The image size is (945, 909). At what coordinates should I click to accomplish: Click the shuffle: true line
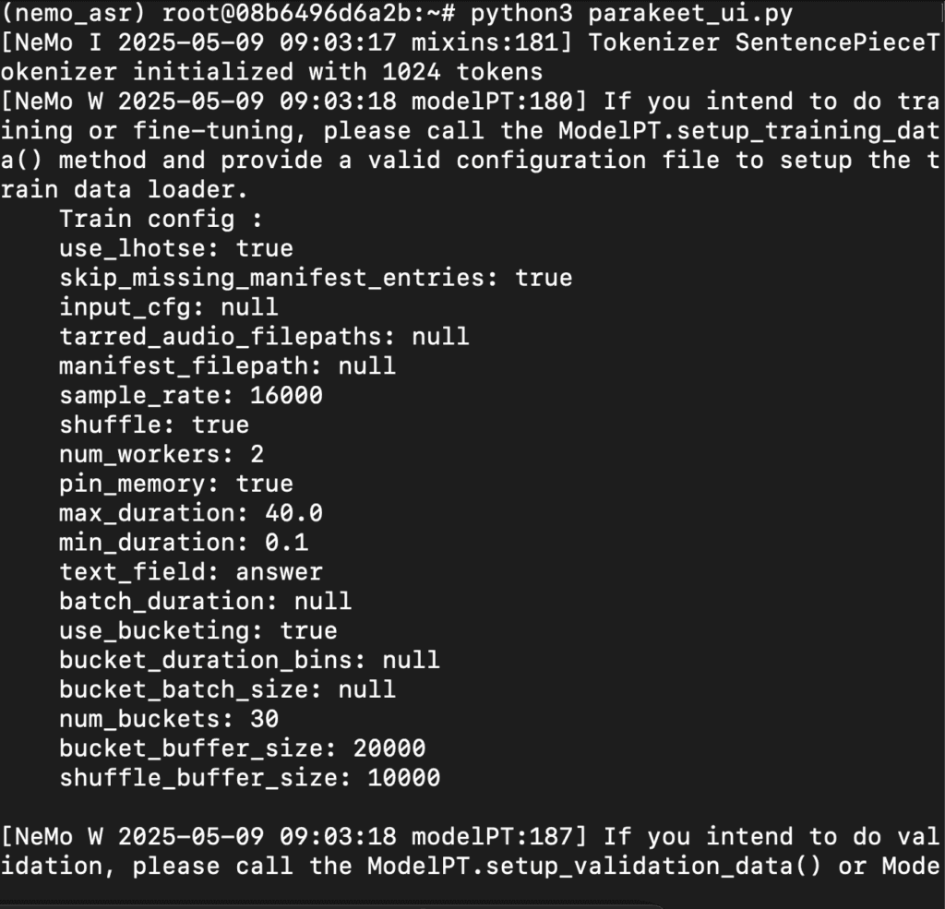[154, 425]
